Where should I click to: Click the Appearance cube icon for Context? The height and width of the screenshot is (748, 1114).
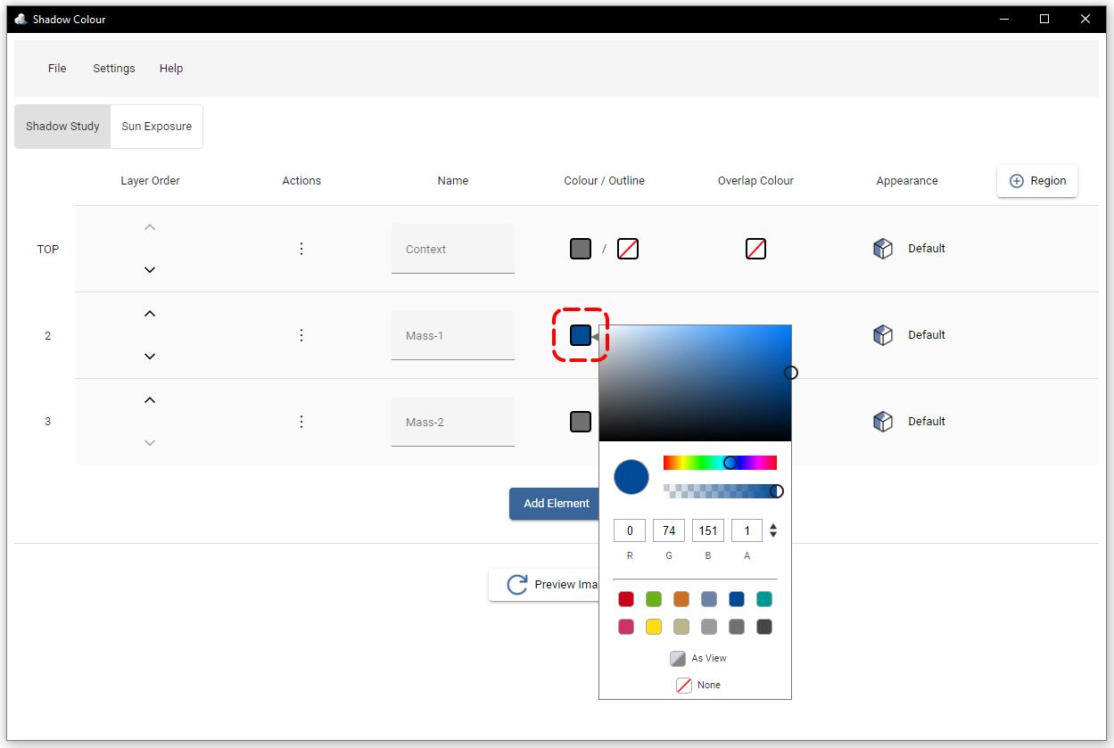coord(883,248)
